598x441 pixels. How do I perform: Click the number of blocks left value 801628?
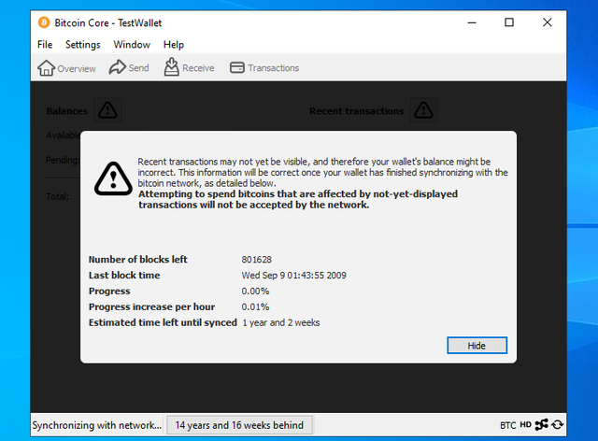(x=256, y=260)
